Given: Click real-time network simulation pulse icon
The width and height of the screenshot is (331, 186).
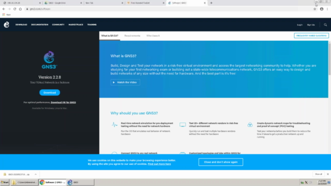Looking at the screenshot, I should click(114, 125).
